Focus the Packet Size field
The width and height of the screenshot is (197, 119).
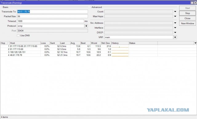[x=52, y=16]
